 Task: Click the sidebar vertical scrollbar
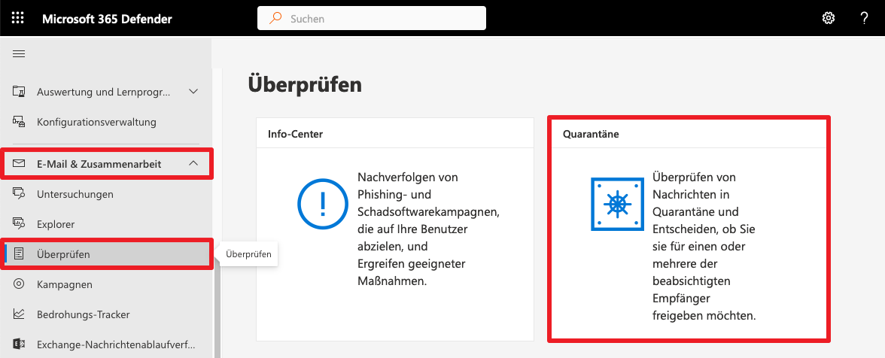[217, 313]
